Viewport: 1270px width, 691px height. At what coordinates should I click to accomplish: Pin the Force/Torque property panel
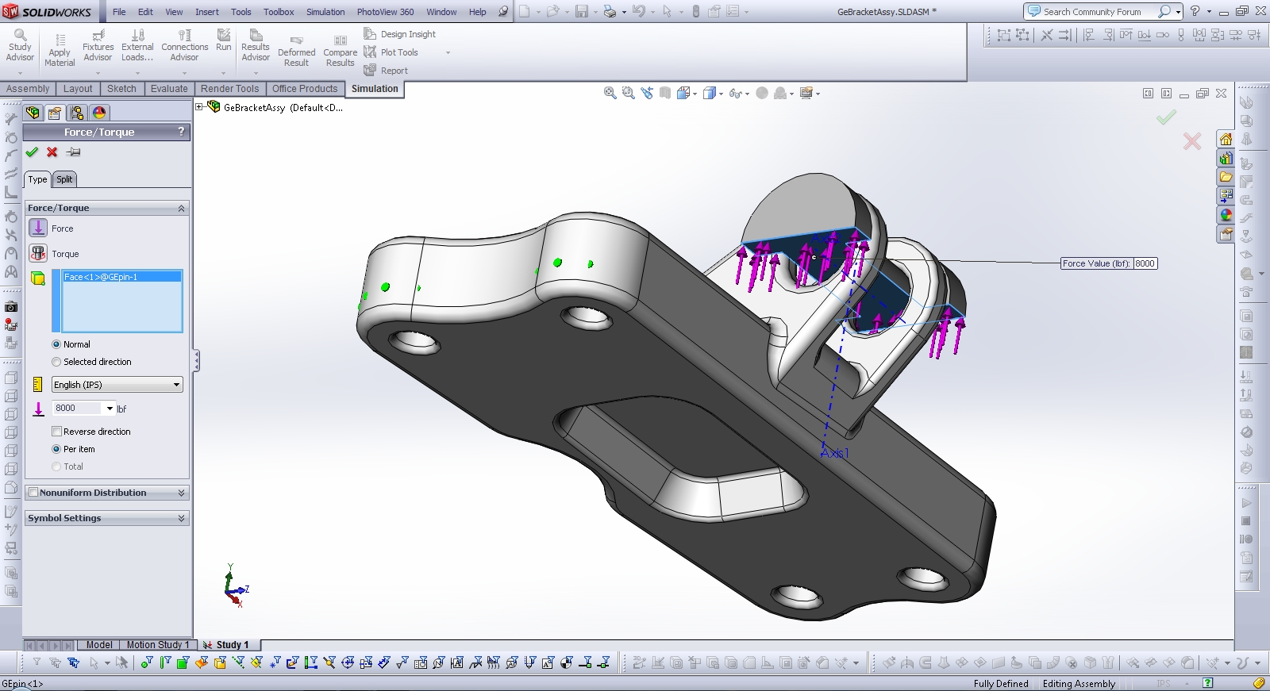pyautogui.click(x=74, y=152)
